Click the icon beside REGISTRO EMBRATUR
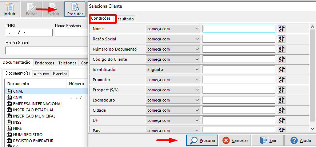The image size is (316, 147). pyautogui.click(x=9, y=141)
